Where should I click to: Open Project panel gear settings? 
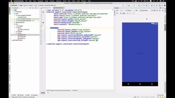[36, 8]
